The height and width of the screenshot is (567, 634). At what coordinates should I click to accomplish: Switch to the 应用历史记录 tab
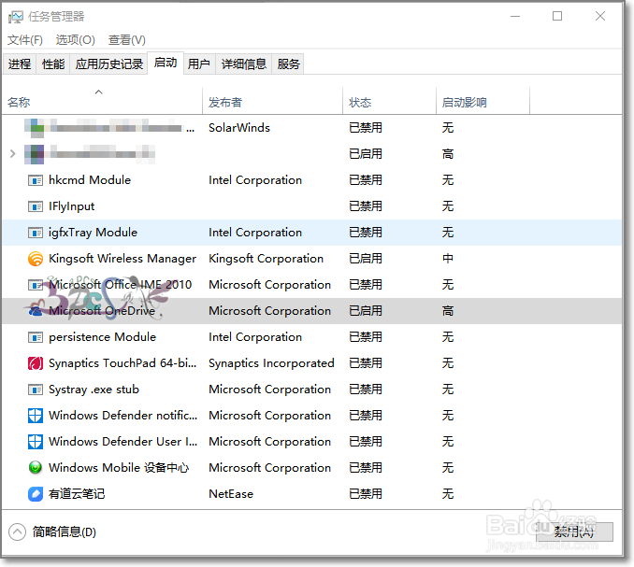click(x=108, y=64)
